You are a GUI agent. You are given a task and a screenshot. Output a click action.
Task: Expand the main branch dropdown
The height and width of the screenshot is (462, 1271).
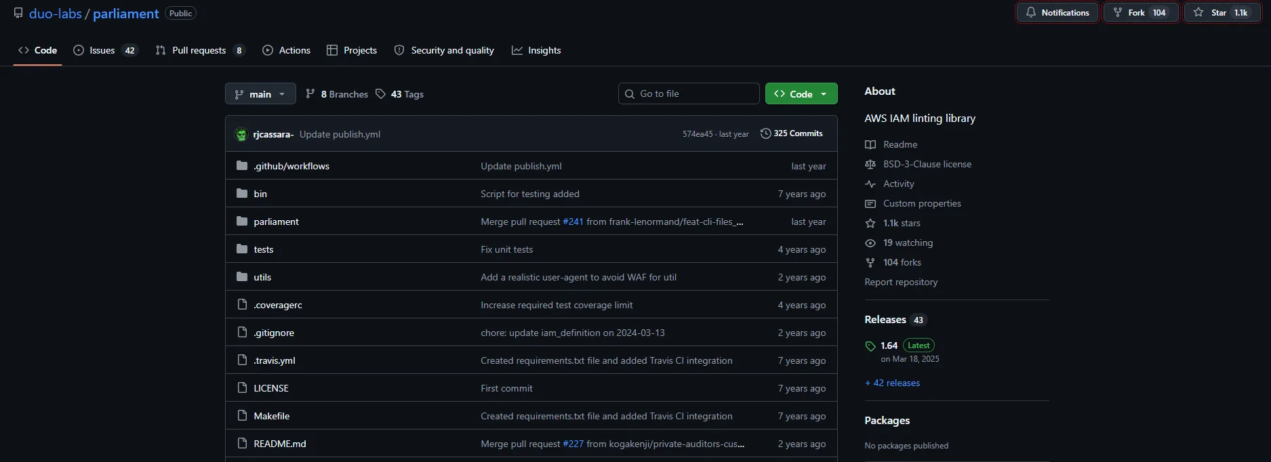pyautogui.click(x=260, y=94)
